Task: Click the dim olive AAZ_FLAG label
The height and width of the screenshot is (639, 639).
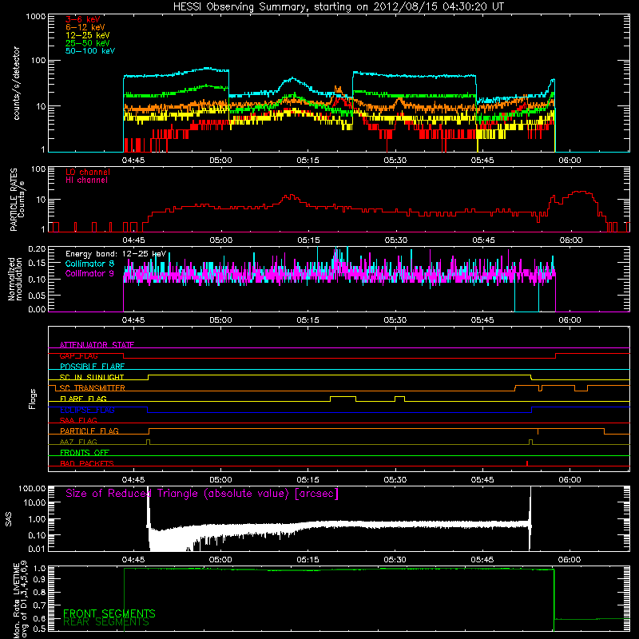Action: pos(78,442)
